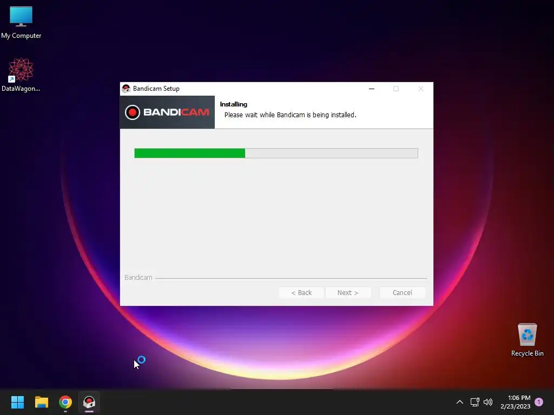Viewport: 554px width, 415px height.
Task: Click the Cancel button in Bandicam Setup
Action: point(402,292)
